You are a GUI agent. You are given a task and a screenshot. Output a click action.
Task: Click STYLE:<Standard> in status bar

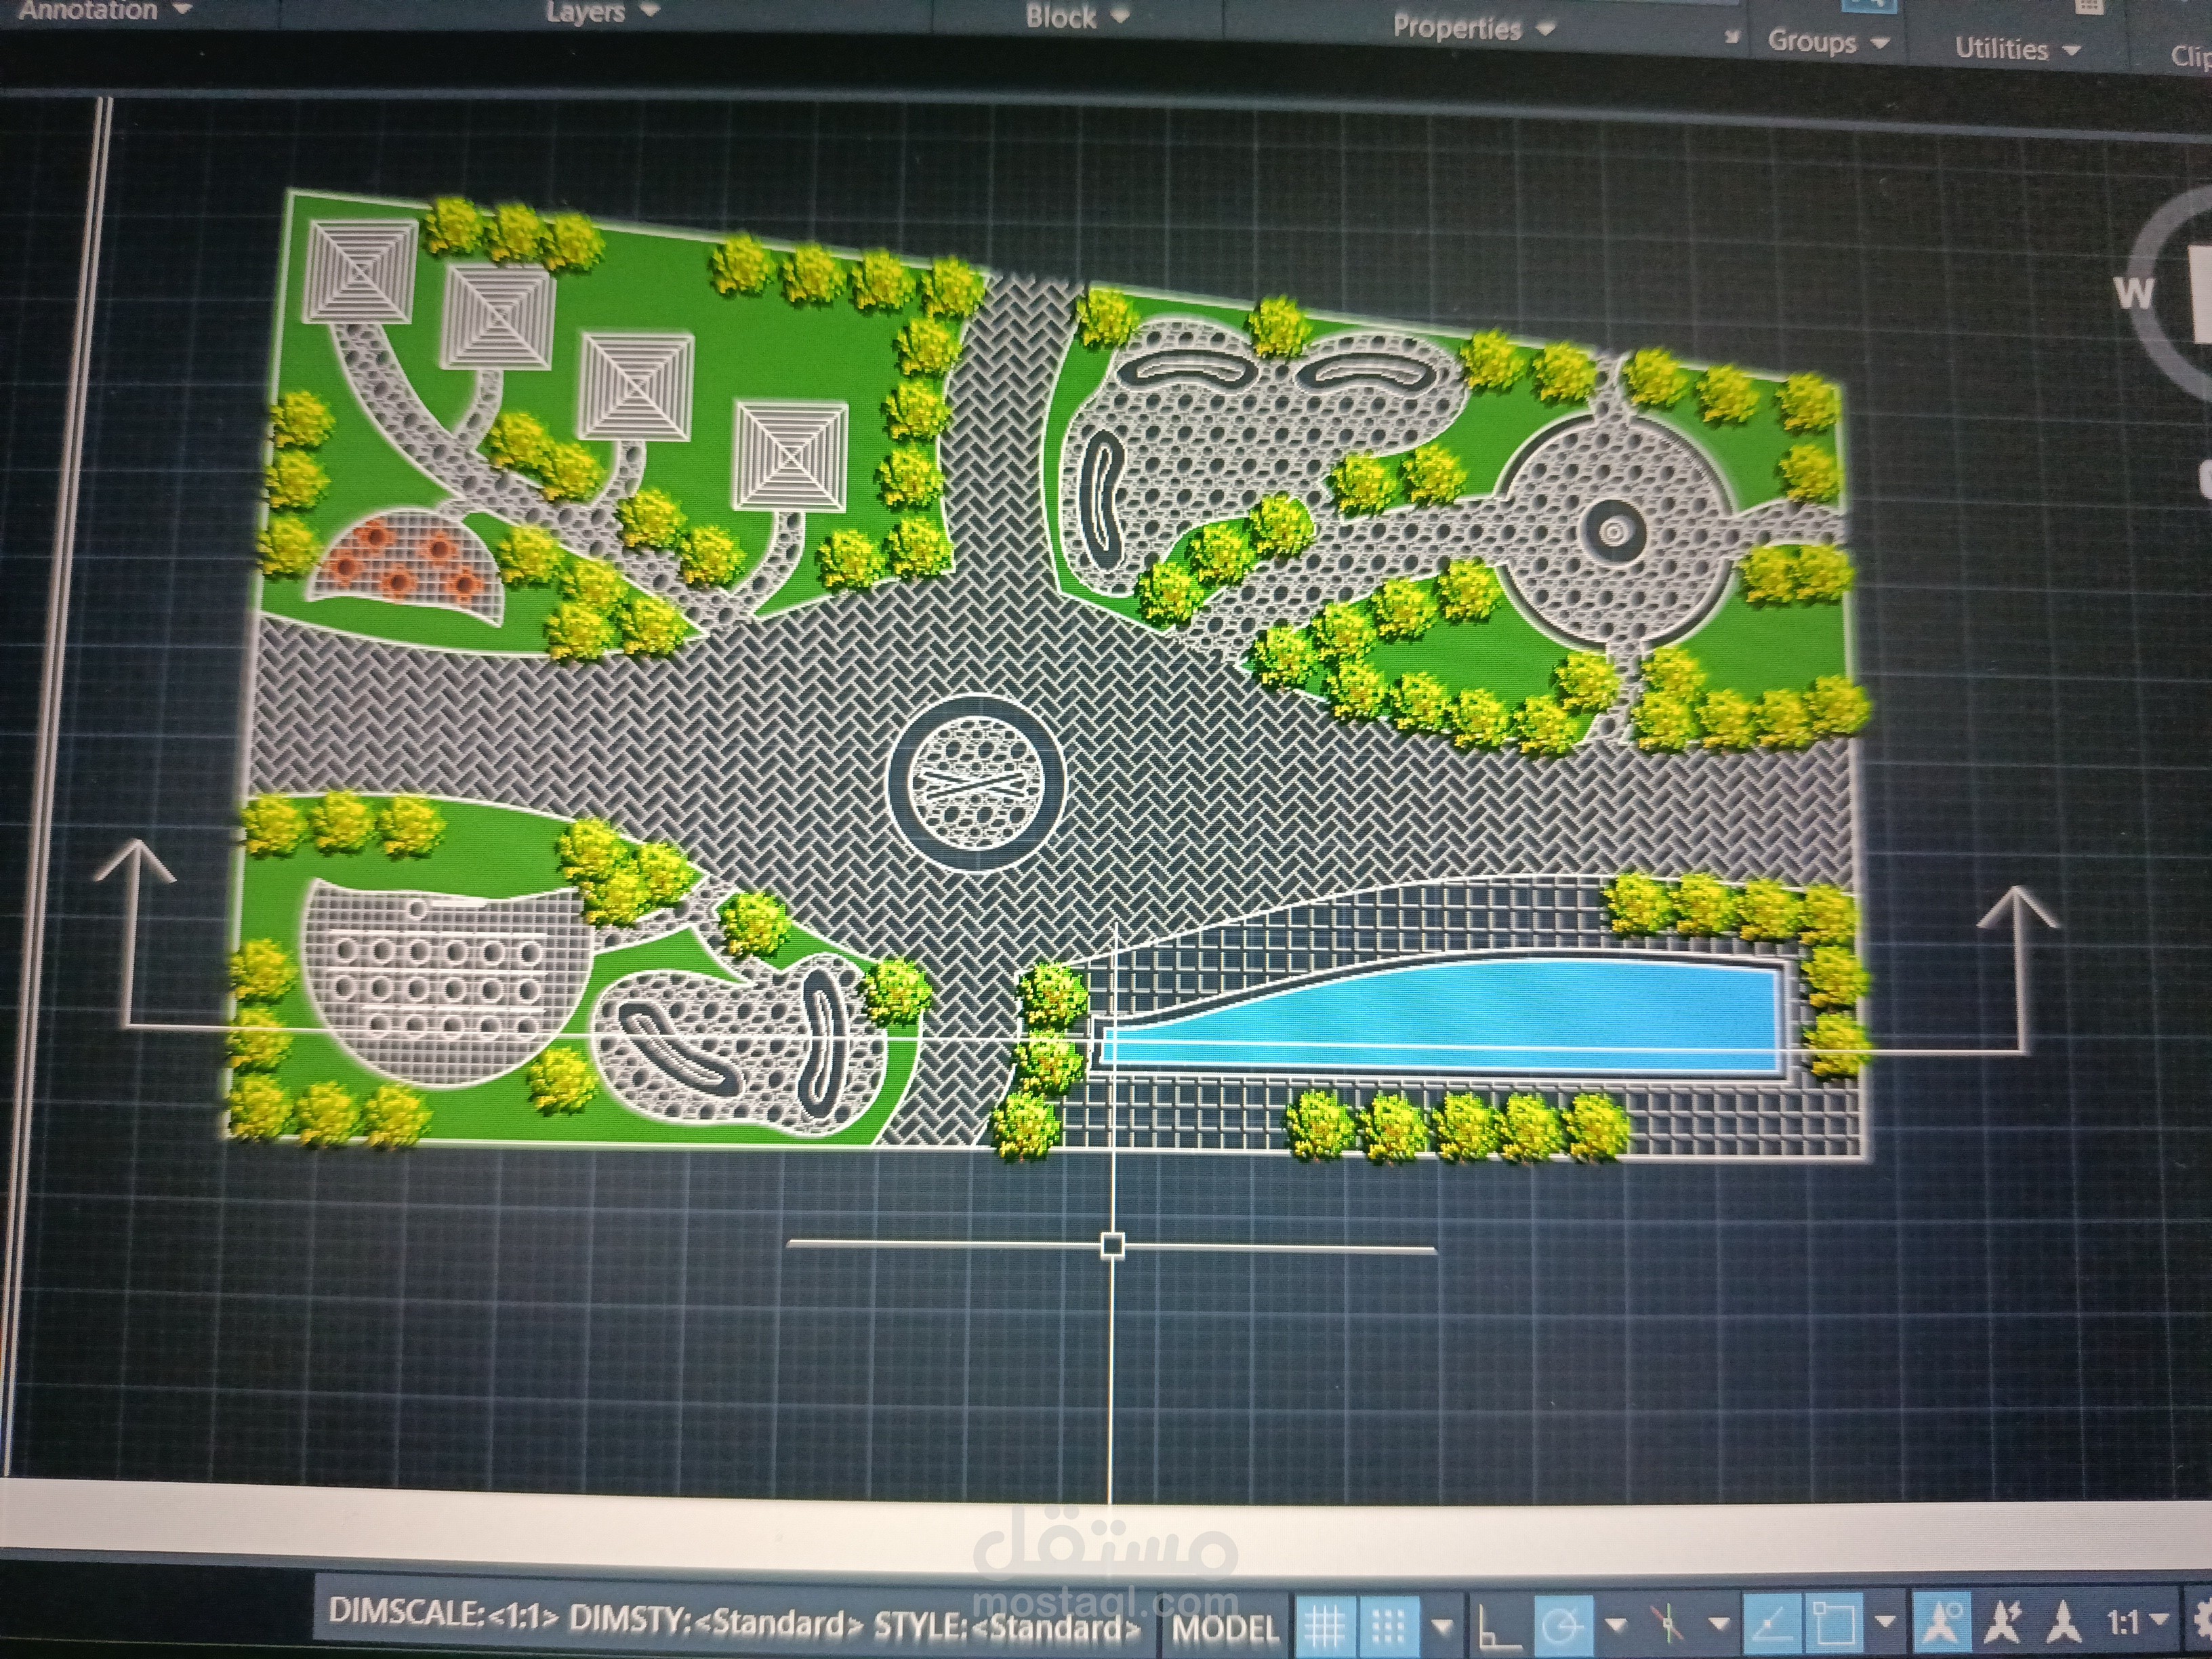[1007, 1627]
